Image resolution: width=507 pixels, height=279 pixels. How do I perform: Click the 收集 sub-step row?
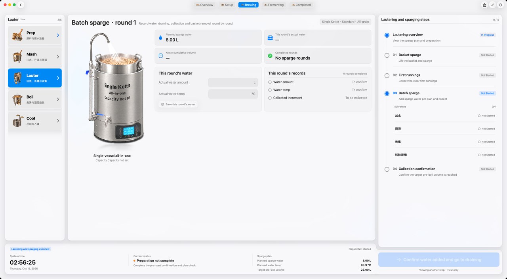pyautogui.click(x=445, y=142)
